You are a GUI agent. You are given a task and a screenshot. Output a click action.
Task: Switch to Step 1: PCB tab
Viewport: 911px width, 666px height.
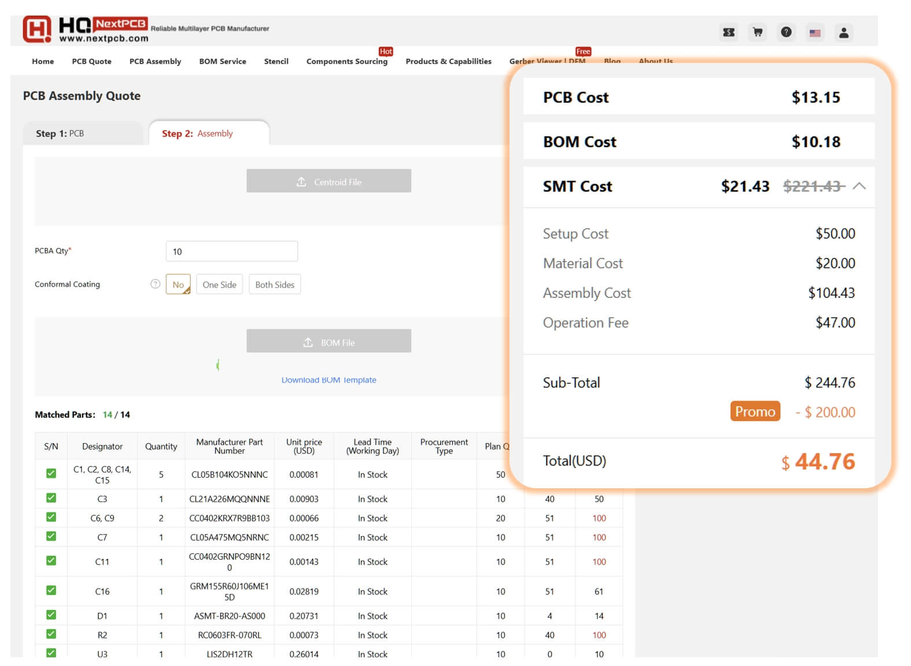click(x=83, y=133)
